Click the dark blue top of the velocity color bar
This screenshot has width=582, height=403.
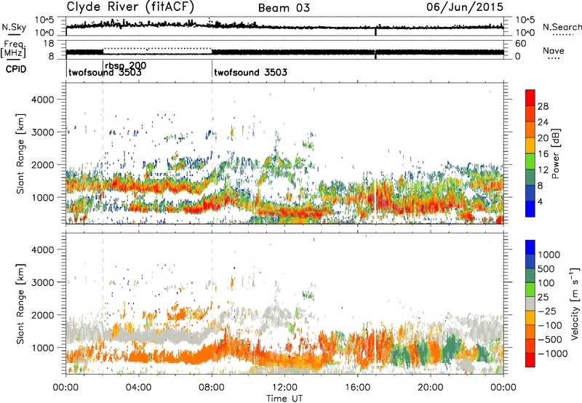point(530,247)
